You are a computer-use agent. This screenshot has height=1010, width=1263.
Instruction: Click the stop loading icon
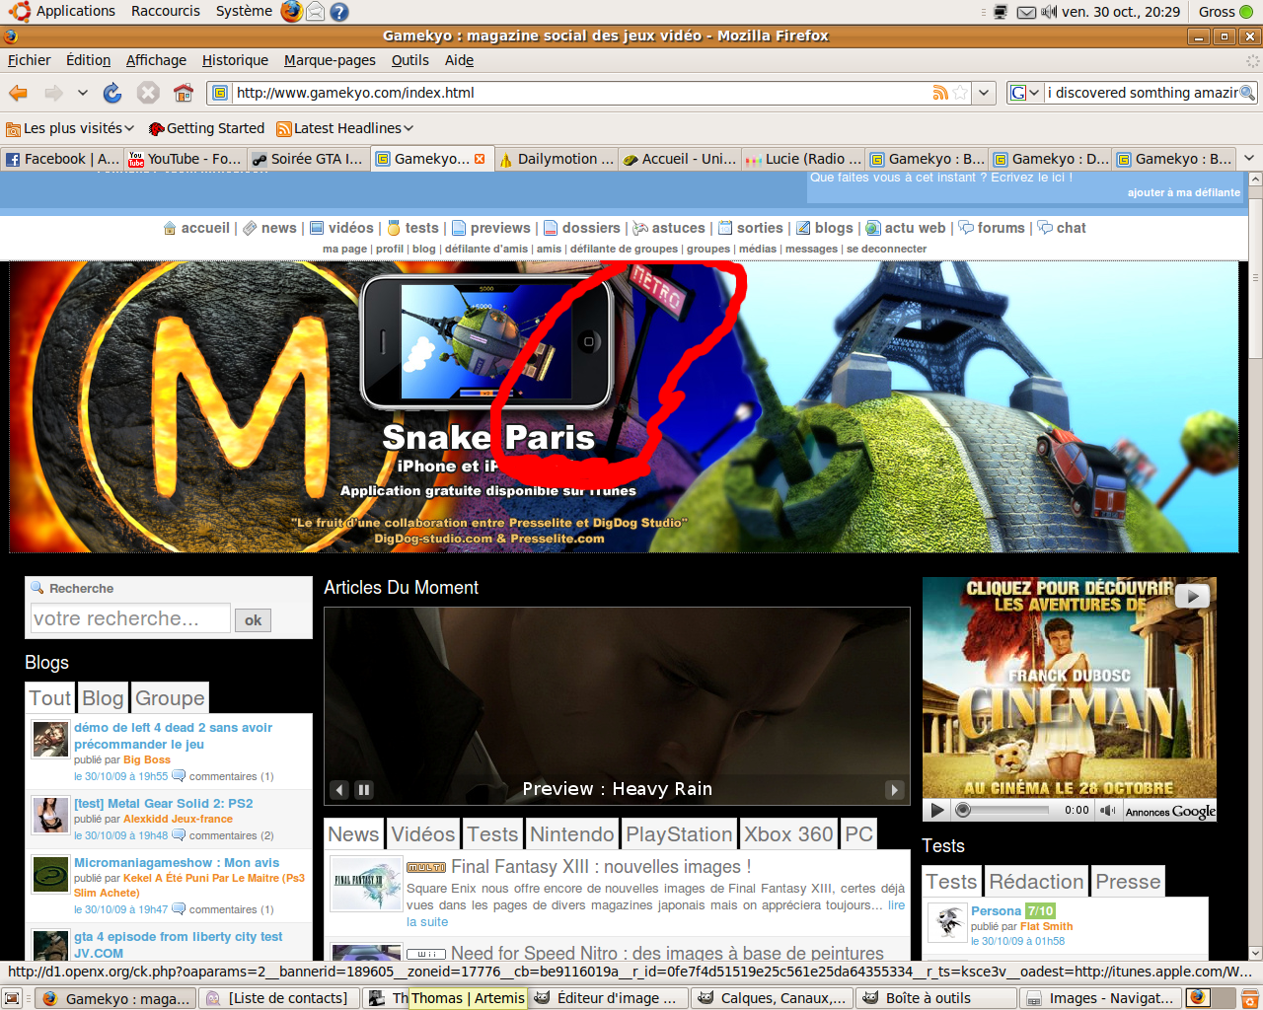(148, 93)
